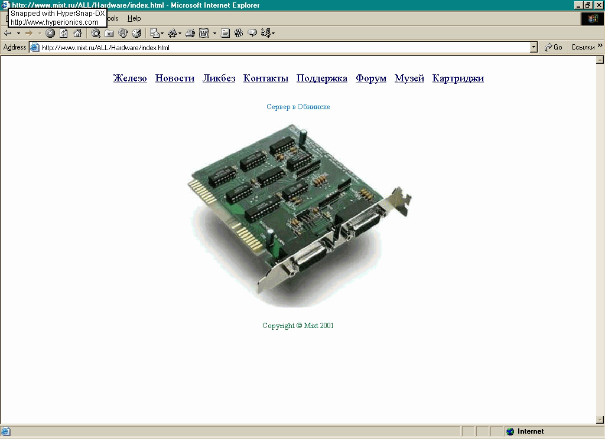This screenshot has width=605, height=439.
Task: Open the Back history dropdown arrow
Action: (x=18, y=34)
